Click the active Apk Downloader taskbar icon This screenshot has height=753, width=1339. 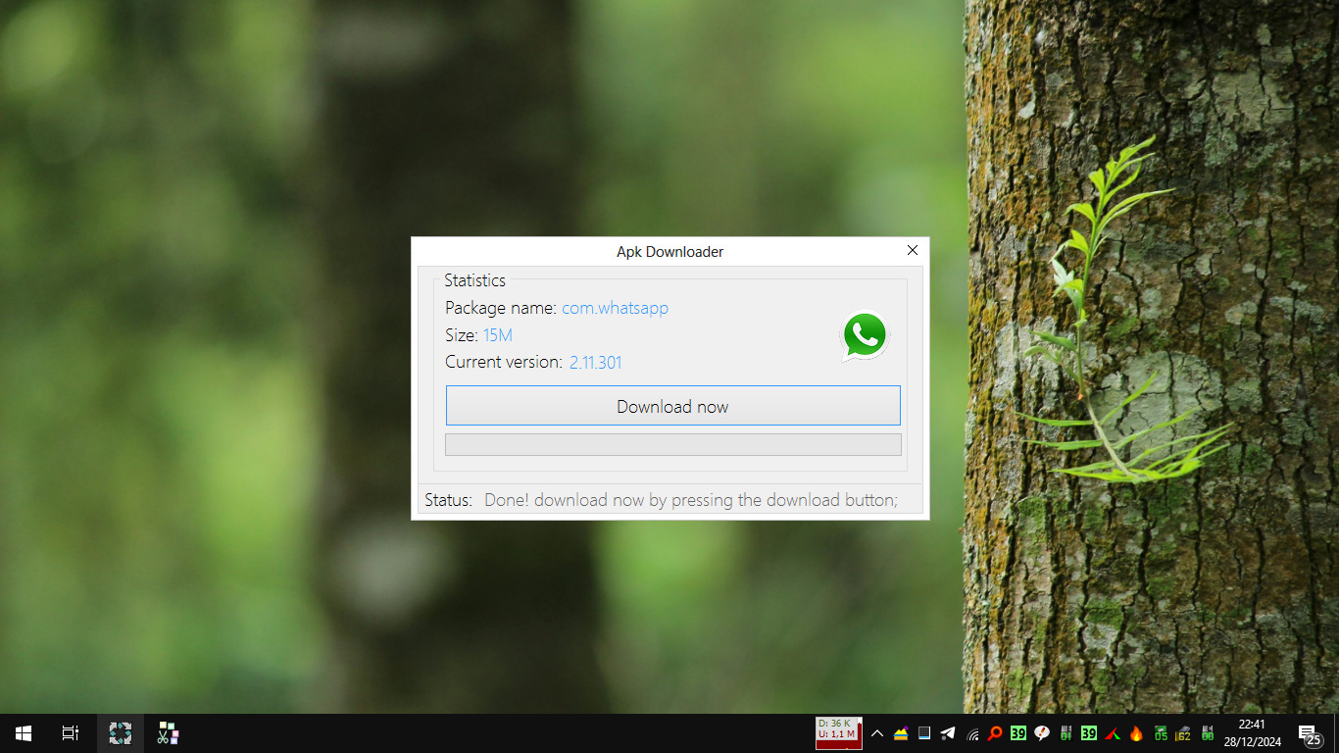pos(121,733)
